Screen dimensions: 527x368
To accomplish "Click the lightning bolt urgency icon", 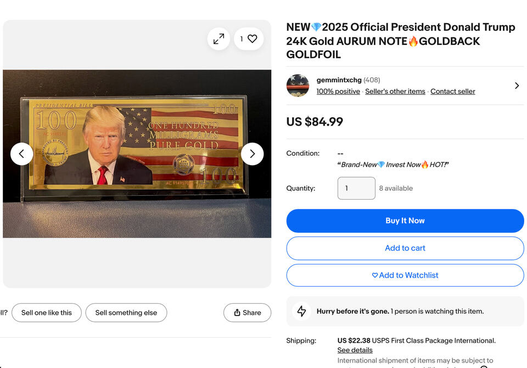I will [x=301, y=312].
